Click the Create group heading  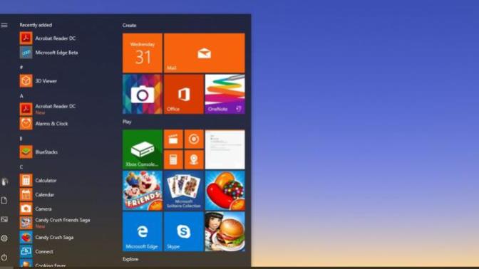pos(129,26)
